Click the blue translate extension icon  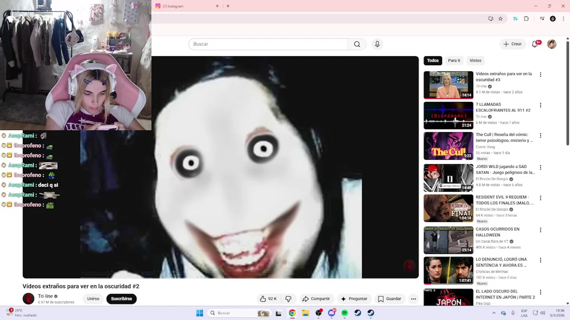coord(515,19)
